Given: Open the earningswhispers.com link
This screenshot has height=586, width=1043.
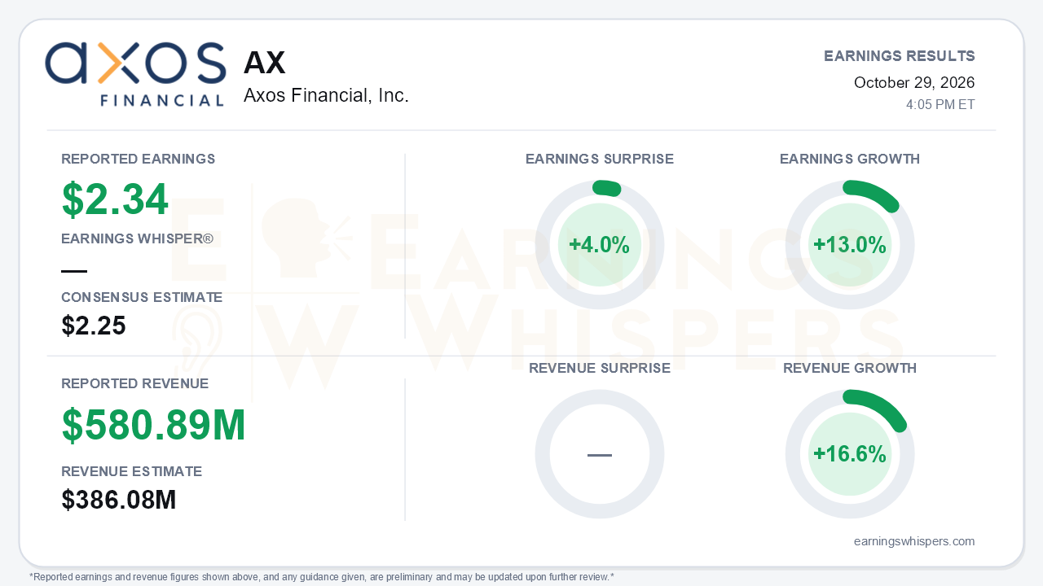Looking at the screenshot, I should point(914,541).
